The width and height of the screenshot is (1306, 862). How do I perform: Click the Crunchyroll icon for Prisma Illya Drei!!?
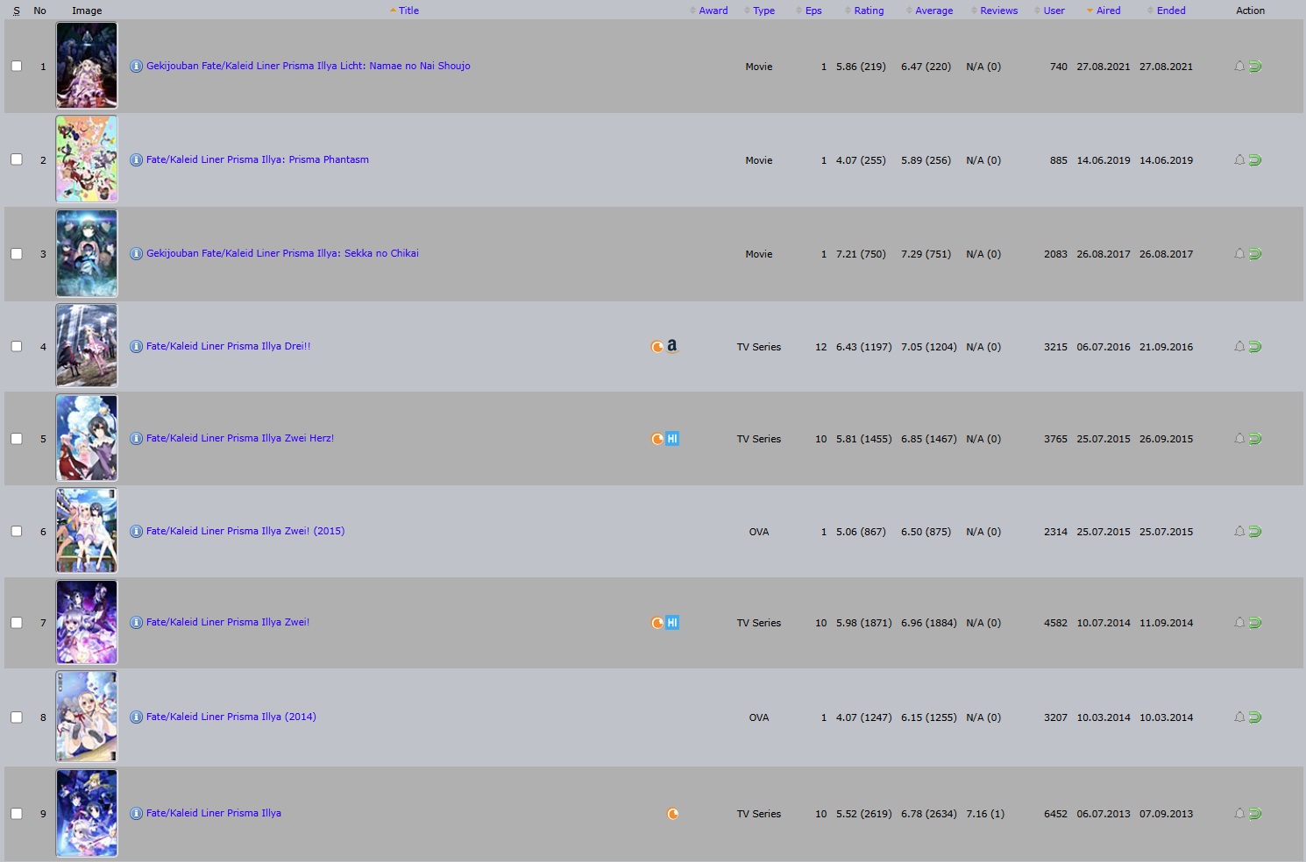click(657, 347)
